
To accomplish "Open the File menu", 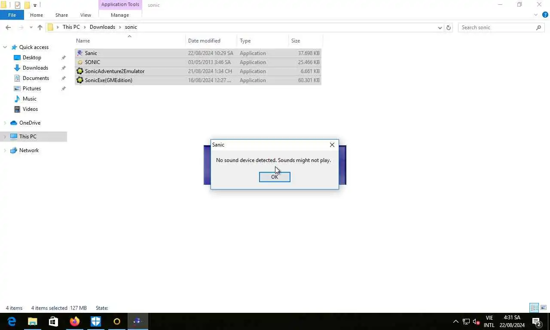I will (12, 15).
